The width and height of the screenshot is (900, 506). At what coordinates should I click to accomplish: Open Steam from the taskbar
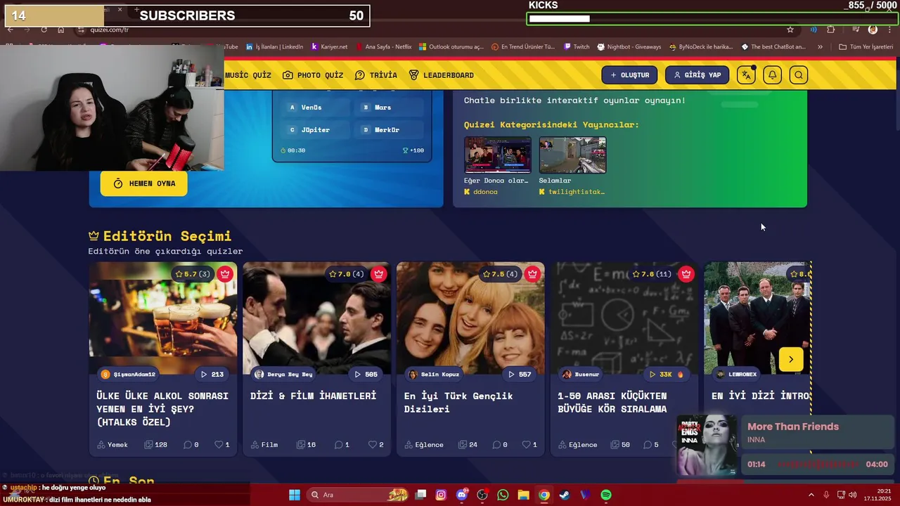tap(565, 495)
